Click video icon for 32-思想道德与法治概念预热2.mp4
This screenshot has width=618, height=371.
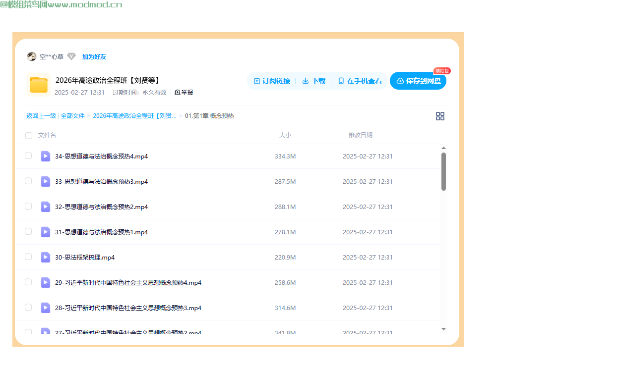(46, 207)
